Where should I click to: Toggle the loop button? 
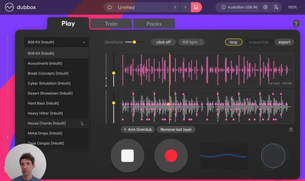click(233, 42)
